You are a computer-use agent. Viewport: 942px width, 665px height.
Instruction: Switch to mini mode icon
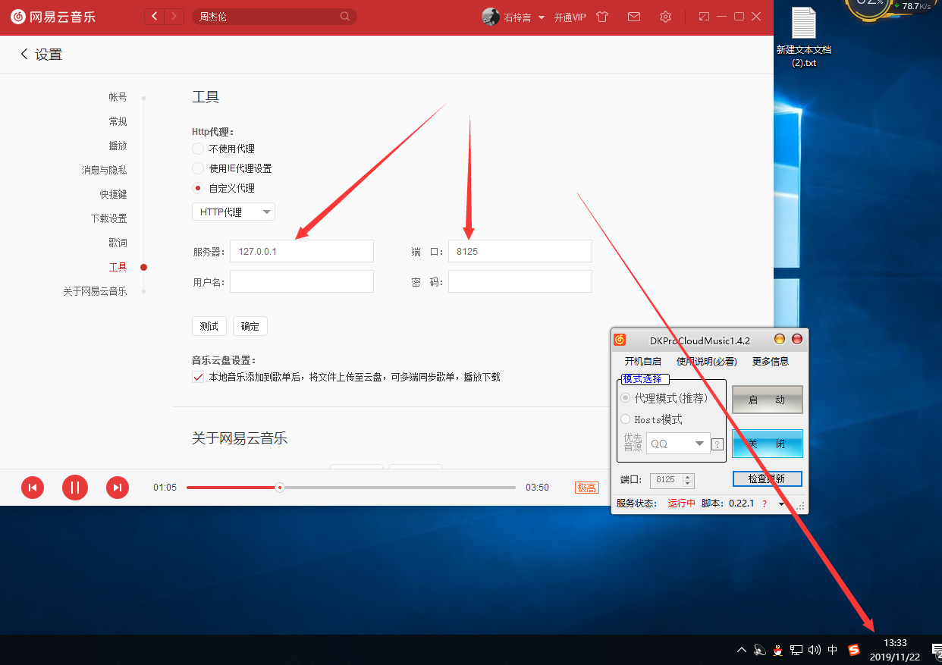(703, 17)
